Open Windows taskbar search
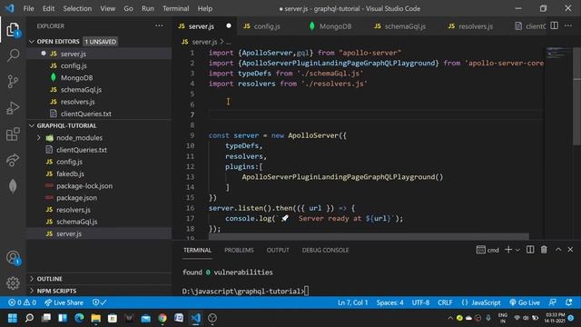The image size is (581, 327). (29, 318)
